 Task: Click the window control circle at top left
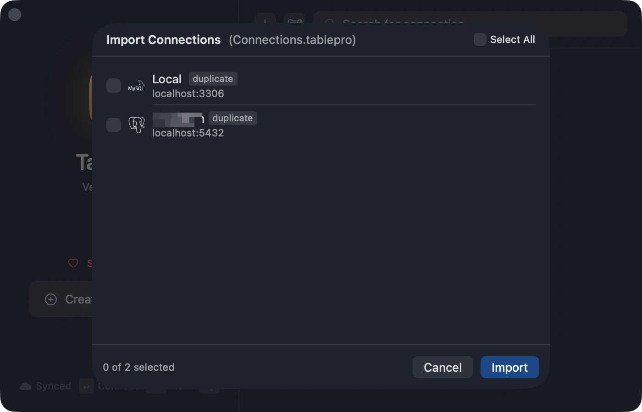(14, 15)
